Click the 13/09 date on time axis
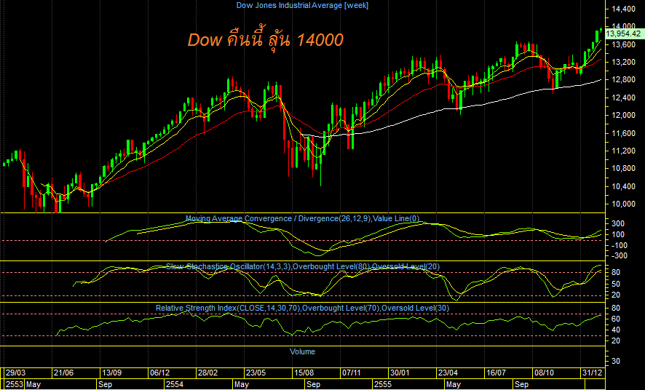 [x=112, y=373]
